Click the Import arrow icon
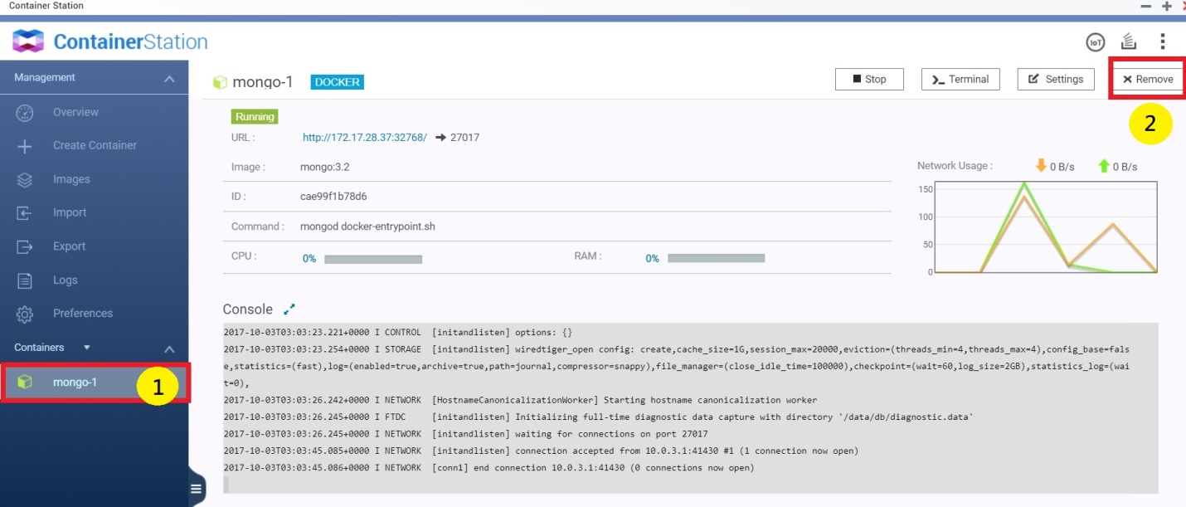Image resolution: width=1186 pixels, height=507 pixels. click(25, 213)
